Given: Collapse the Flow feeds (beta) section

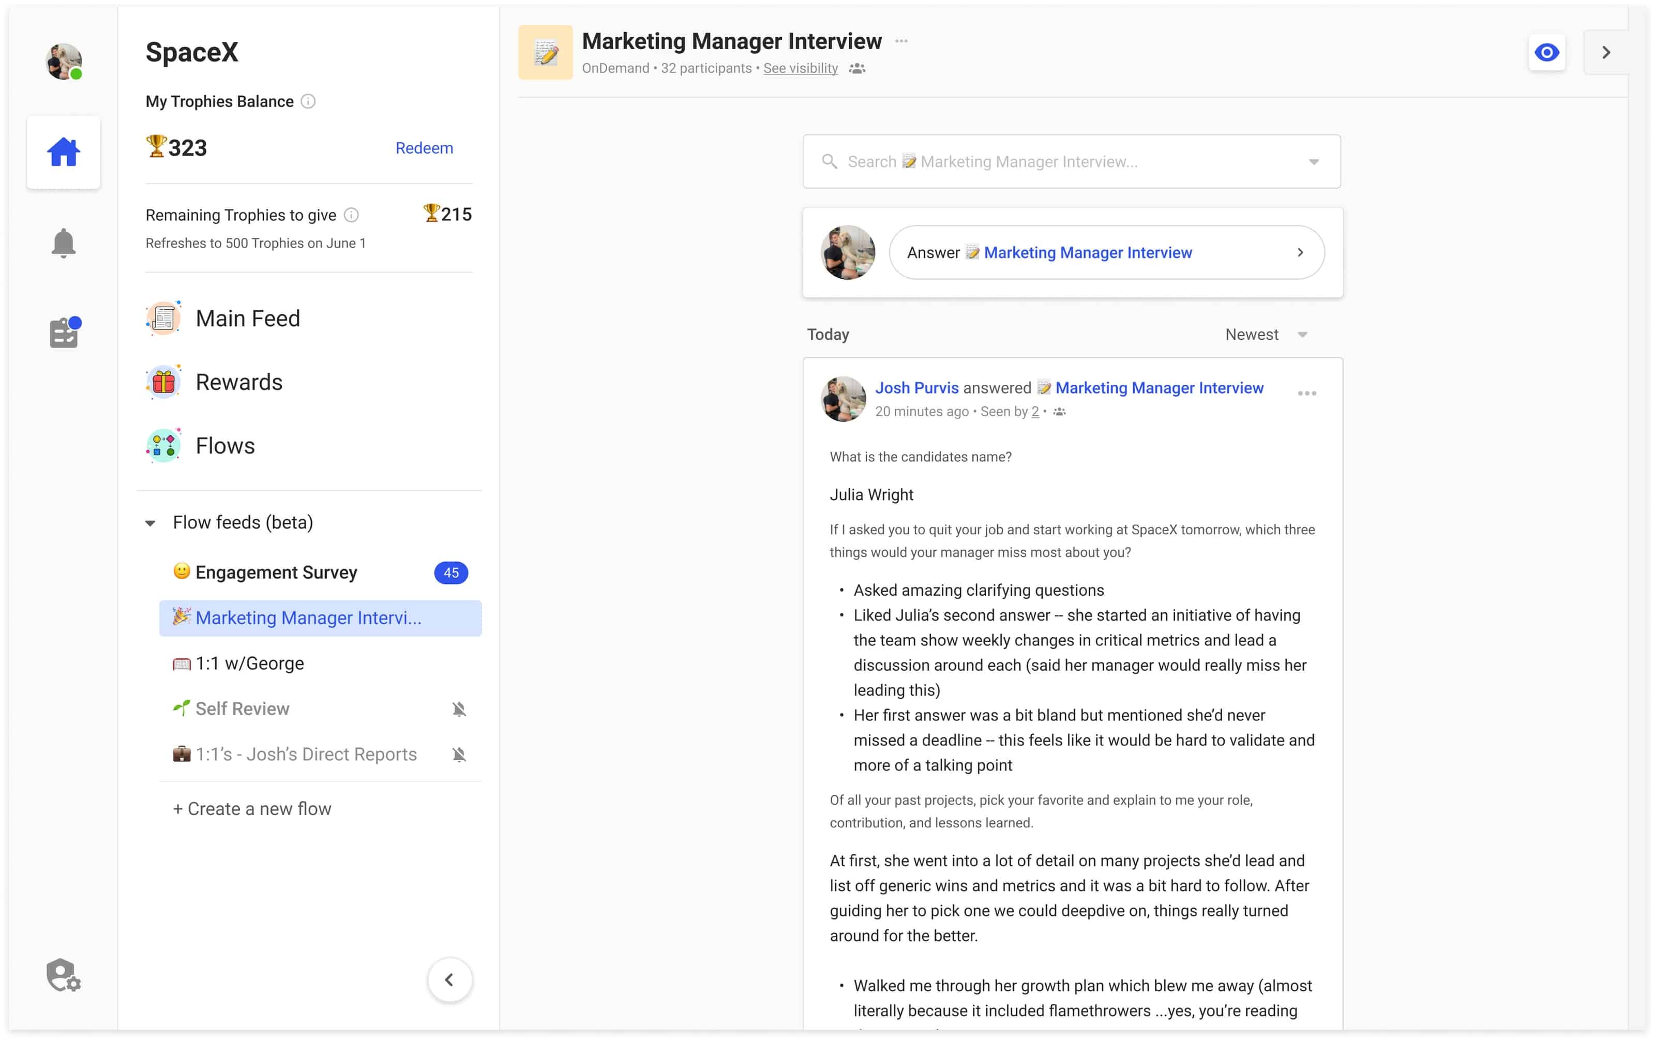Looking at the screenshot, I should tap(151, 523).
